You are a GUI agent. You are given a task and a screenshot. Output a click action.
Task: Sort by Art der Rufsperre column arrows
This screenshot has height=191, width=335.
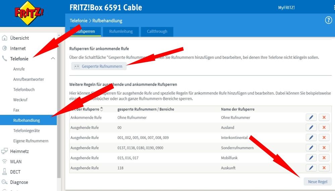(102, 109)
